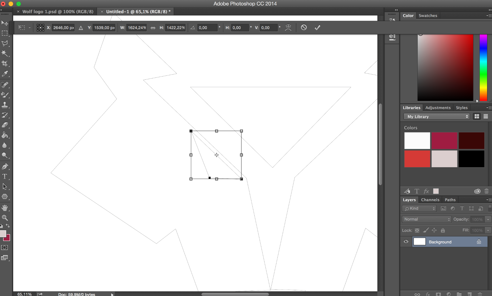Select the Type tool
The image size is (492, 296).
[x=5, y=177]
